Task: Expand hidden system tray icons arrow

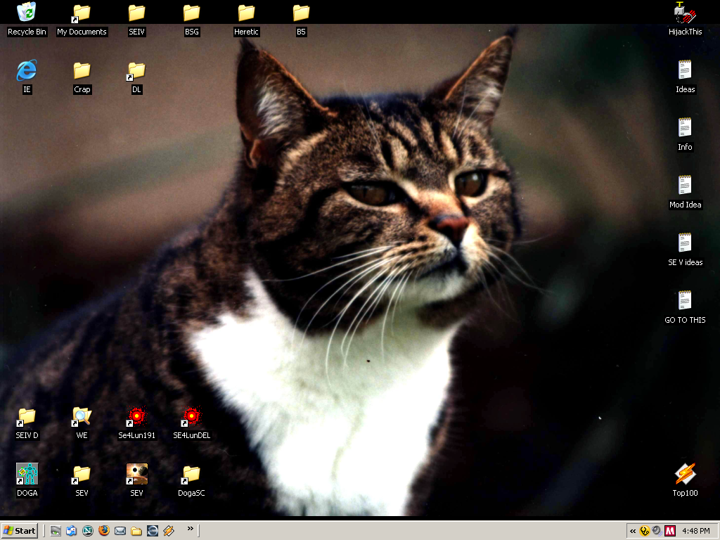Action: (633, 531)
